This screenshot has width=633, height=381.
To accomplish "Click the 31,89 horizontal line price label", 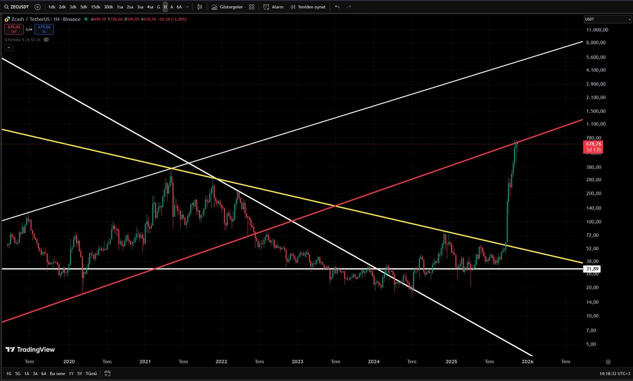I will coord(592,269).
